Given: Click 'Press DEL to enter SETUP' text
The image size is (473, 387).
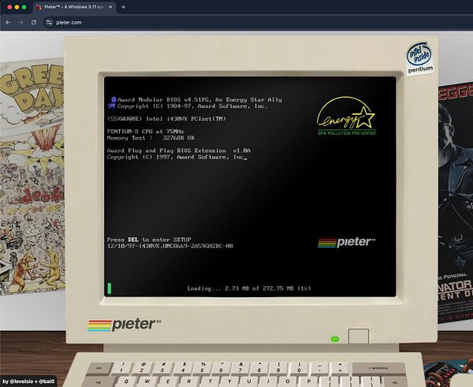Looking at the screenshot, I should (x=149, y=240).
